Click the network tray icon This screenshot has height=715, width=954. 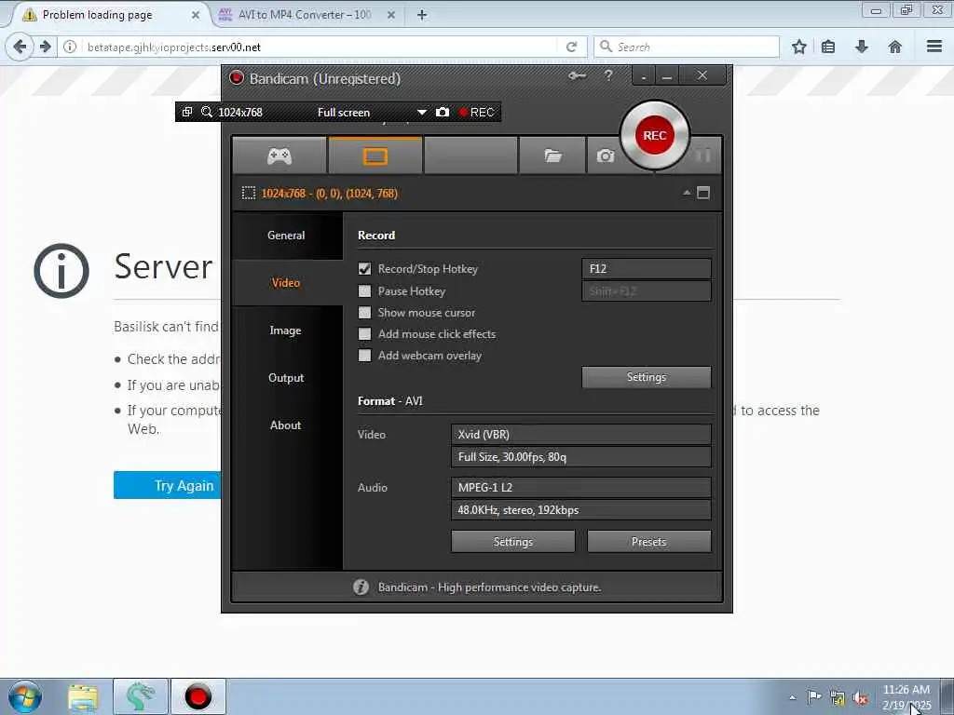[x=838, y=698]
